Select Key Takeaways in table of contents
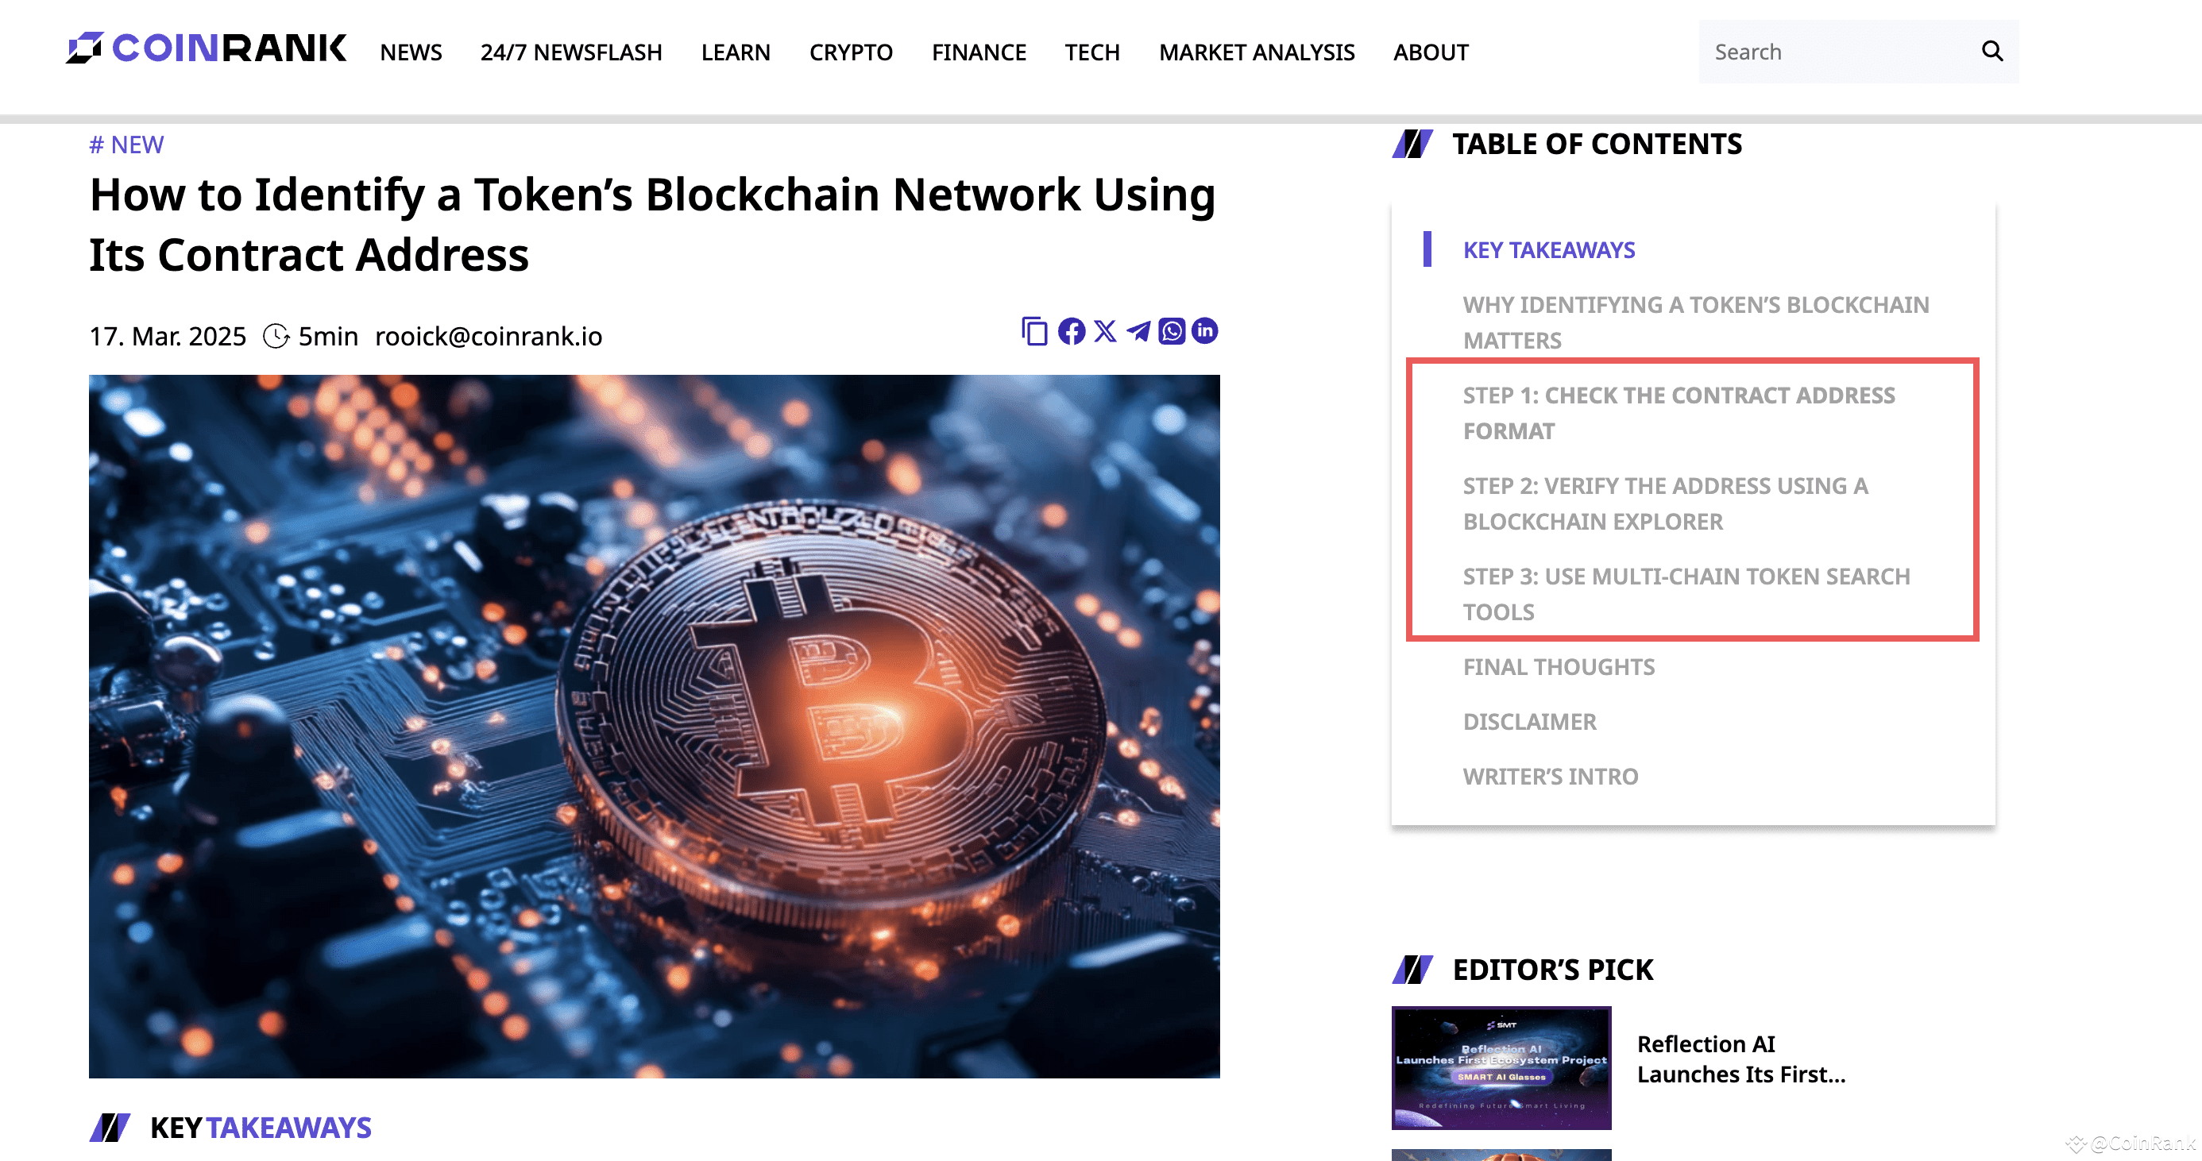 (x=1549, y=249)
